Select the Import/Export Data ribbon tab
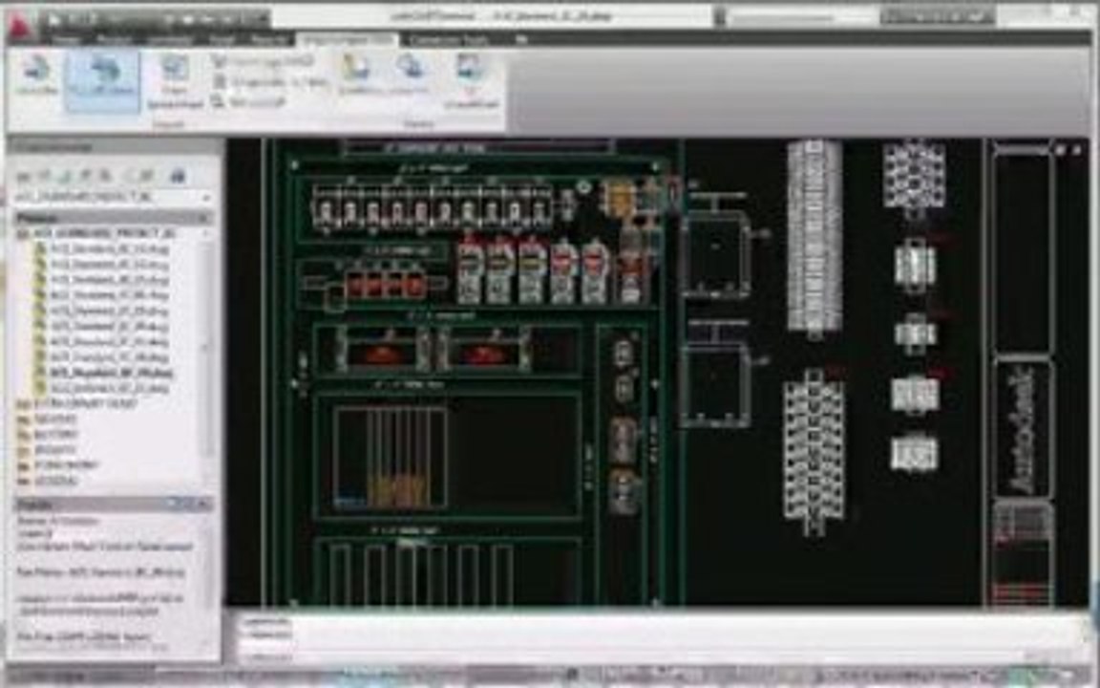Screen dimensions: 1100x688 point(348,40)
